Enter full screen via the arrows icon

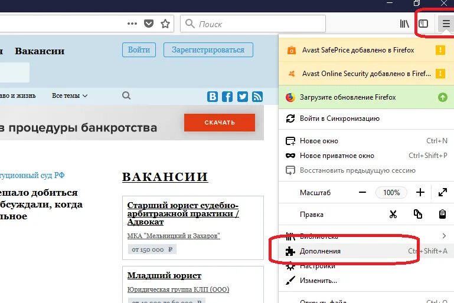pos(442,192)
